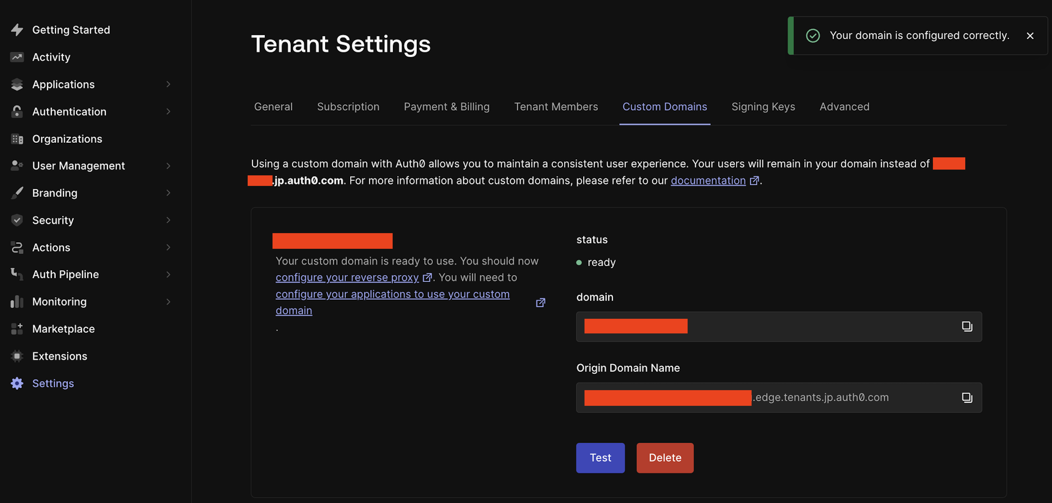Follow the configure your reverse proxy link

point(347,277)
